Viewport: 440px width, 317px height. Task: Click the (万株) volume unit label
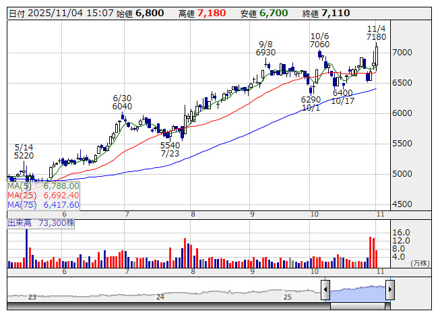420,263
